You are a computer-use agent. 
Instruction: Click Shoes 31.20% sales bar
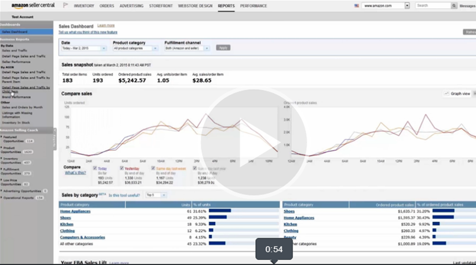pyautogui.click(x=443, y=211)
